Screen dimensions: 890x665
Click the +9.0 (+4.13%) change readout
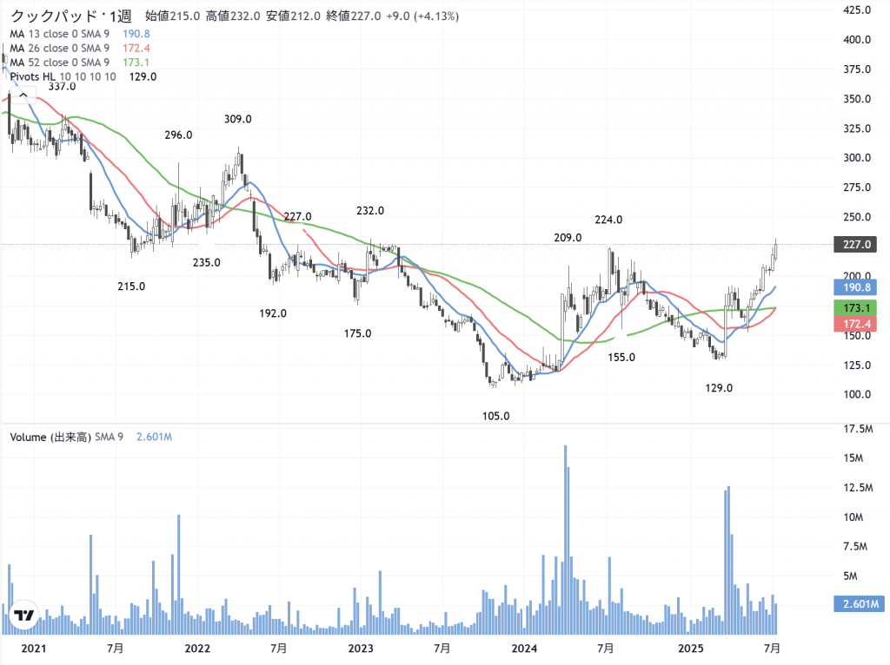tap(422, 16)
